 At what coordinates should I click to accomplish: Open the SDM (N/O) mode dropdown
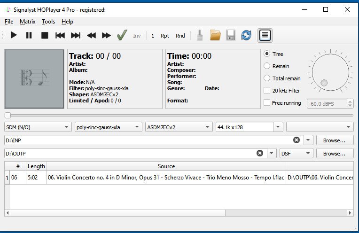coord(38,127)
